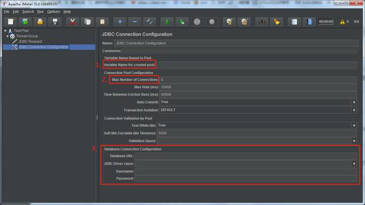Click the Paste clipboard icon
365x205 pixels.
102,22
